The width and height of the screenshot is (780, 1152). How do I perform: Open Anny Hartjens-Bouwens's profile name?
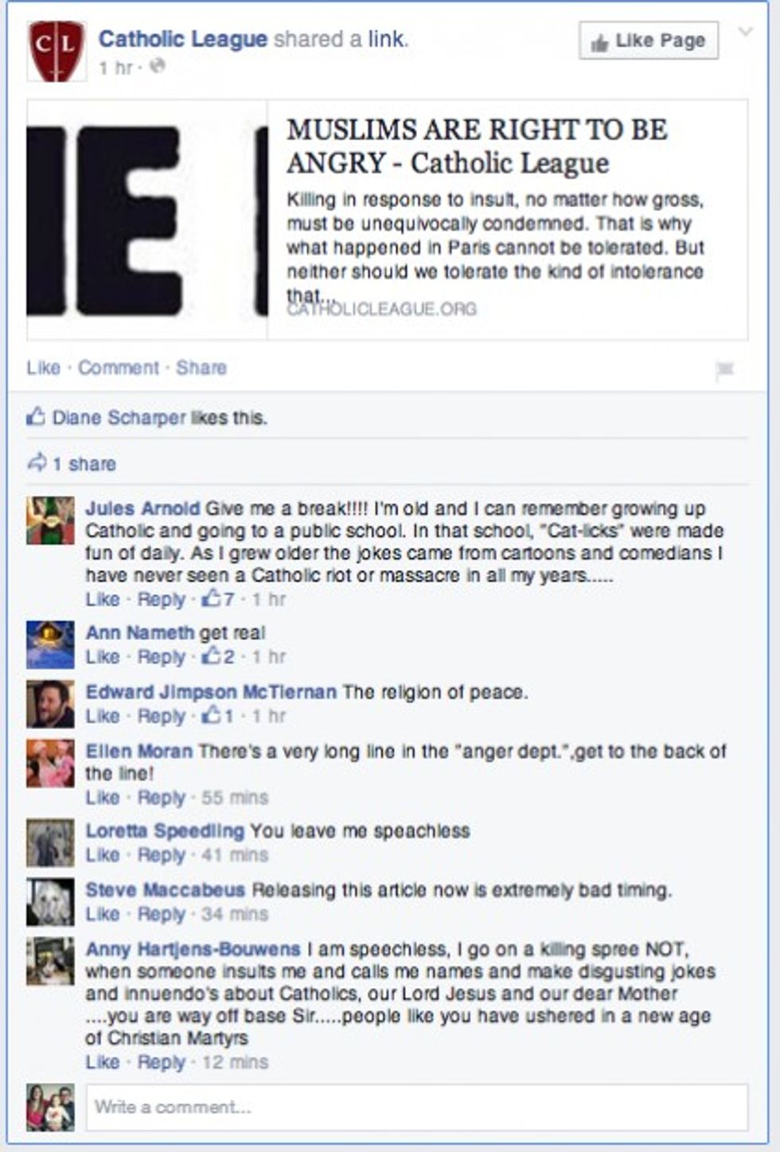[193, 949]
